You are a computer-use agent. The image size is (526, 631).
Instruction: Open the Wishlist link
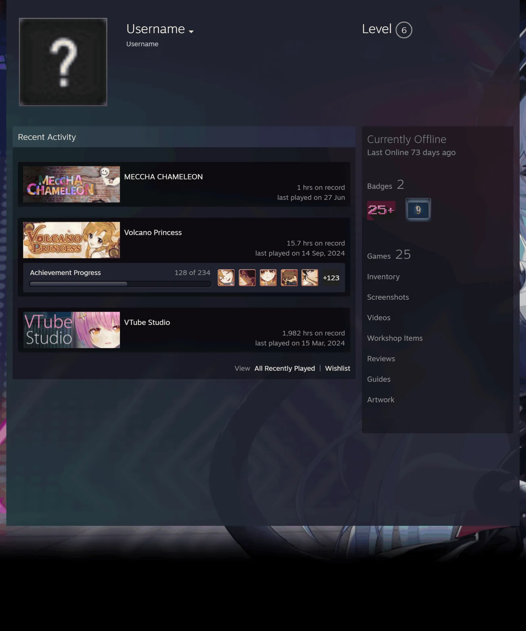click(338, 368)
